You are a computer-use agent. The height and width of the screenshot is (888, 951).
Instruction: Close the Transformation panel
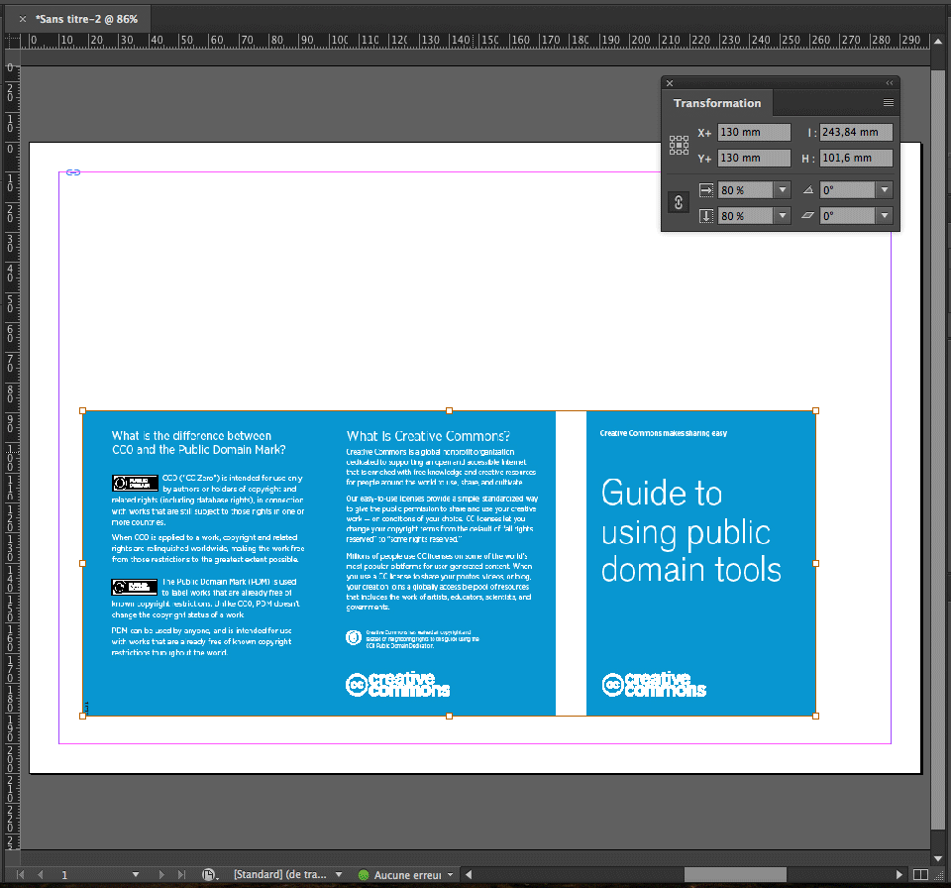click(x=670, y=84)
